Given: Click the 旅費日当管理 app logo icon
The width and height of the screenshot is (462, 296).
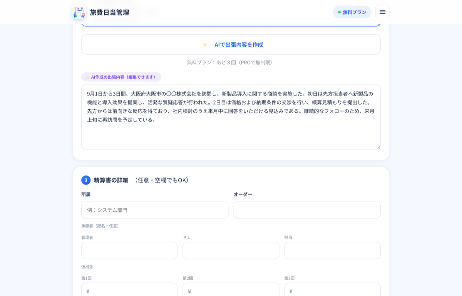Looking at the screenshot, I should coord(79,12).
